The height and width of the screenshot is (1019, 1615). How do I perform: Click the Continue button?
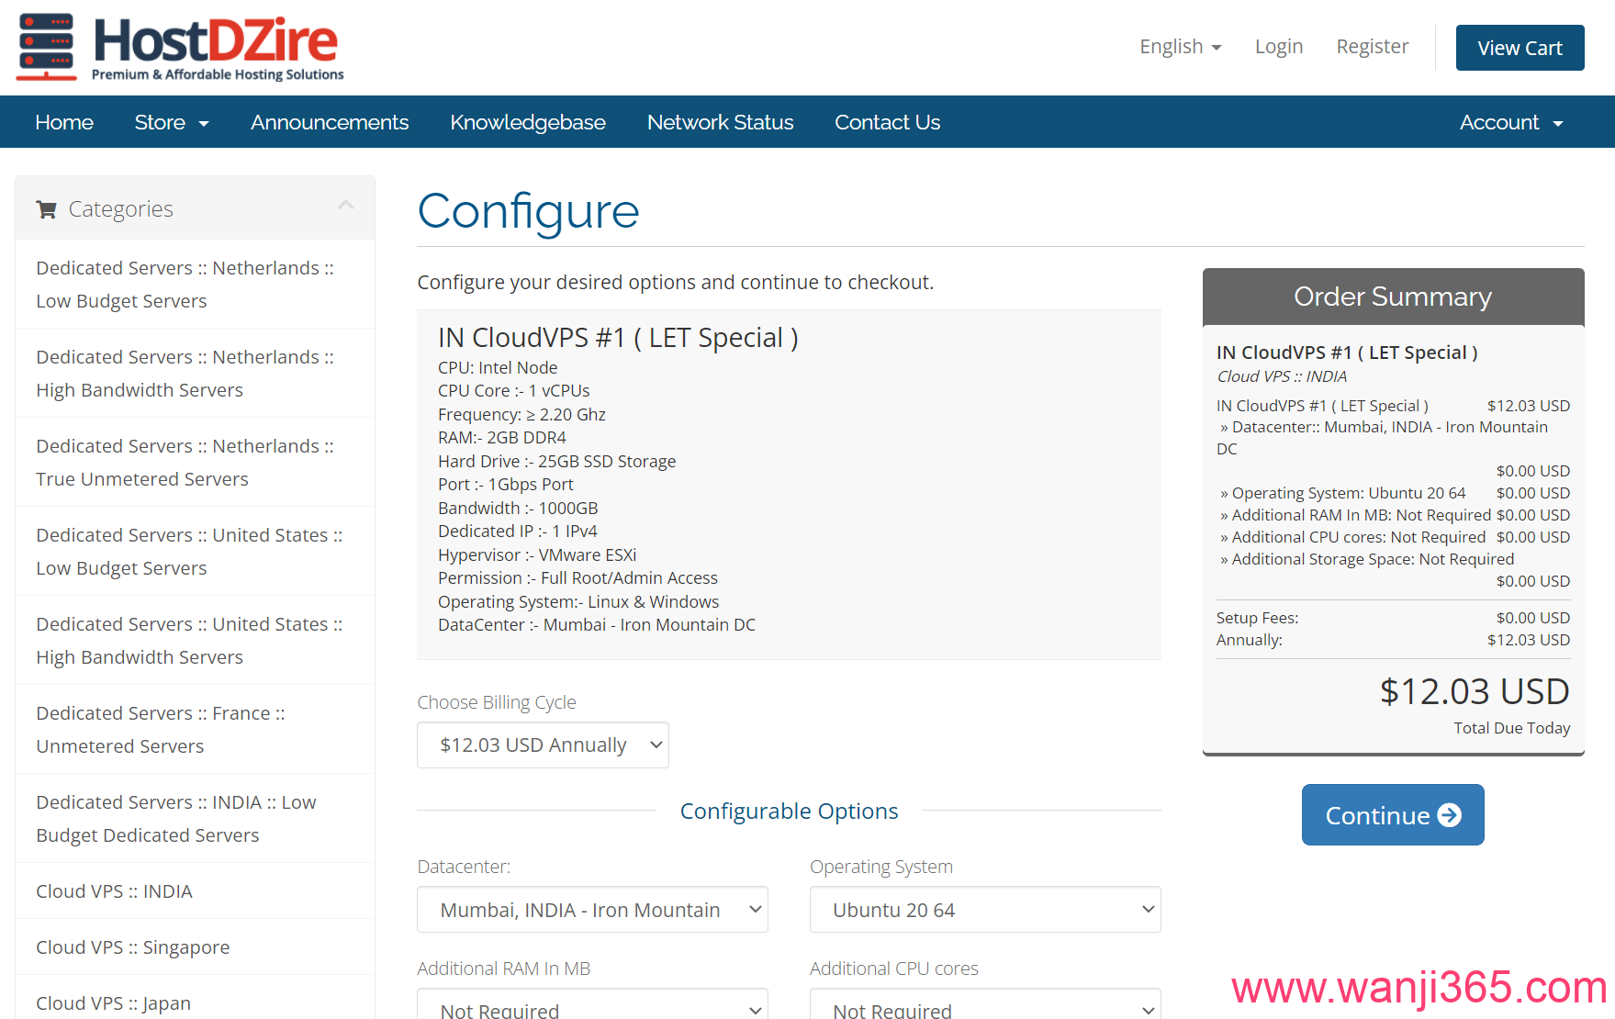click(x=1393, y=815)
